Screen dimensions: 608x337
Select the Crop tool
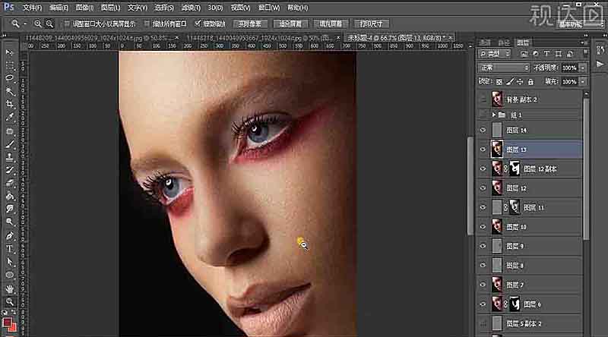(10, 104)
